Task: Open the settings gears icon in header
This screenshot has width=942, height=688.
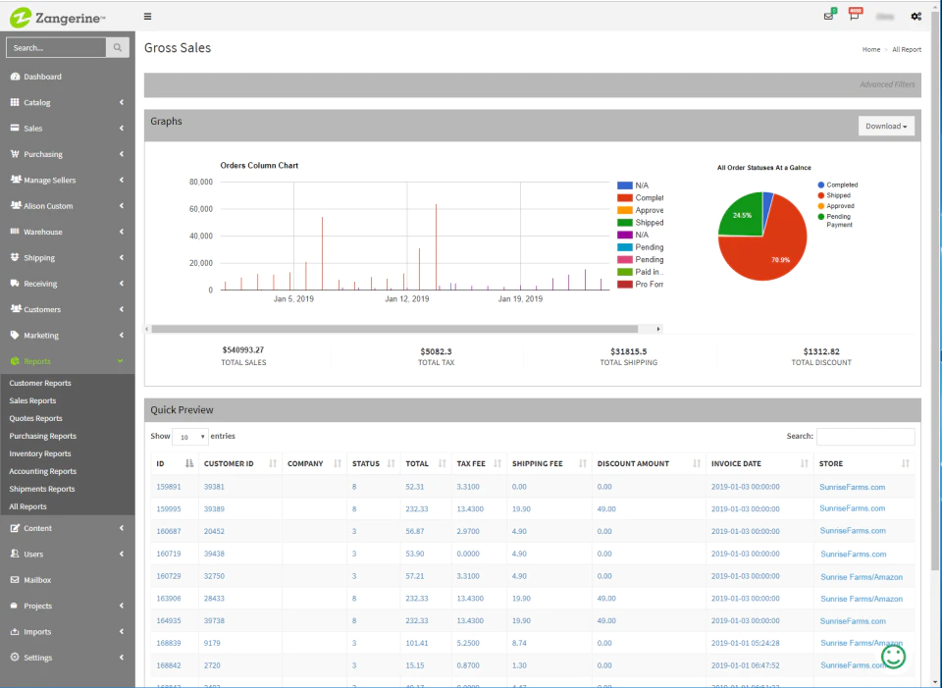Action: tap(916, 17)
